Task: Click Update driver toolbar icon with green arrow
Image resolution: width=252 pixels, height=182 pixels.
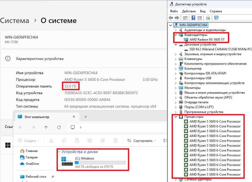Action: tap(208, 18)
